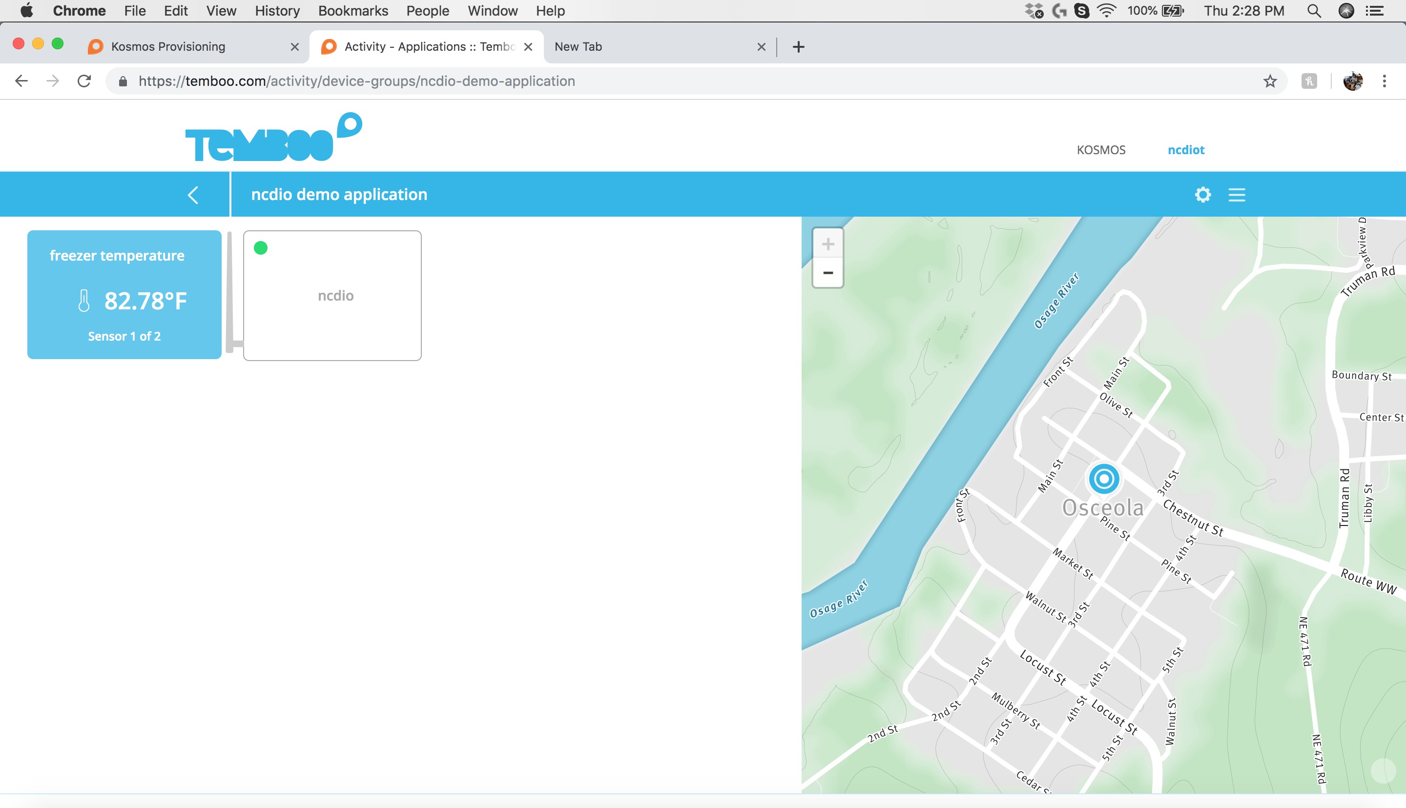Click the browser extension icon next to star
This screenshot has width=1406, height=808.
[x=1309, y=81]
